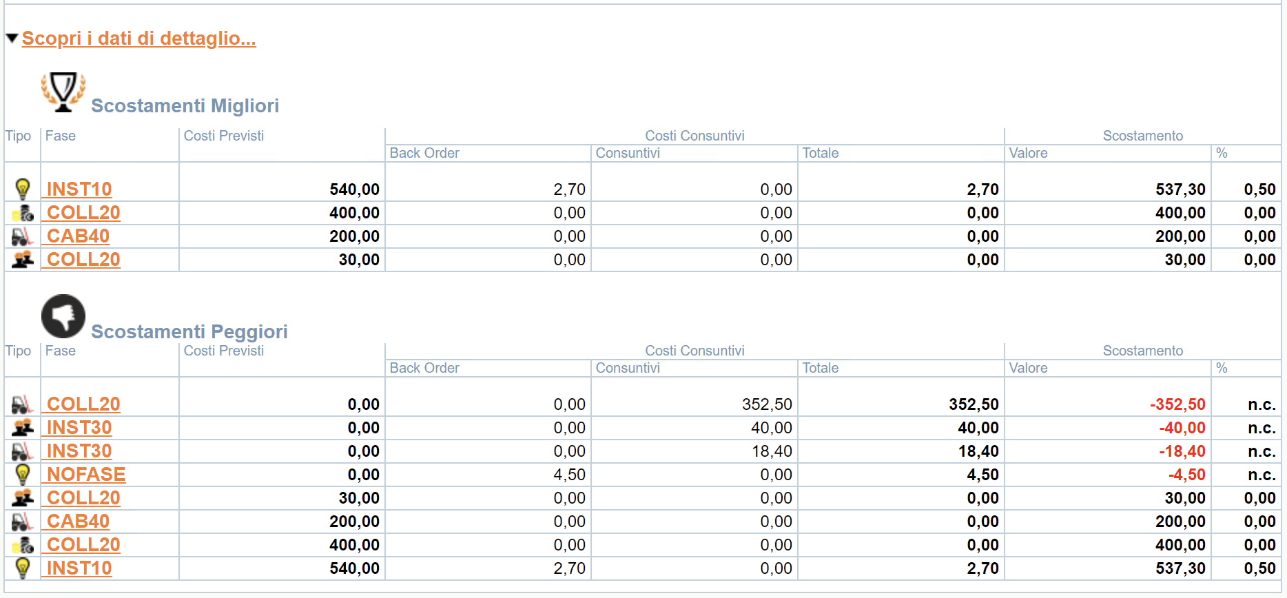
Task: Open INST10 link in Scostamenti Migliori
Action: click(x=79, y=189)
